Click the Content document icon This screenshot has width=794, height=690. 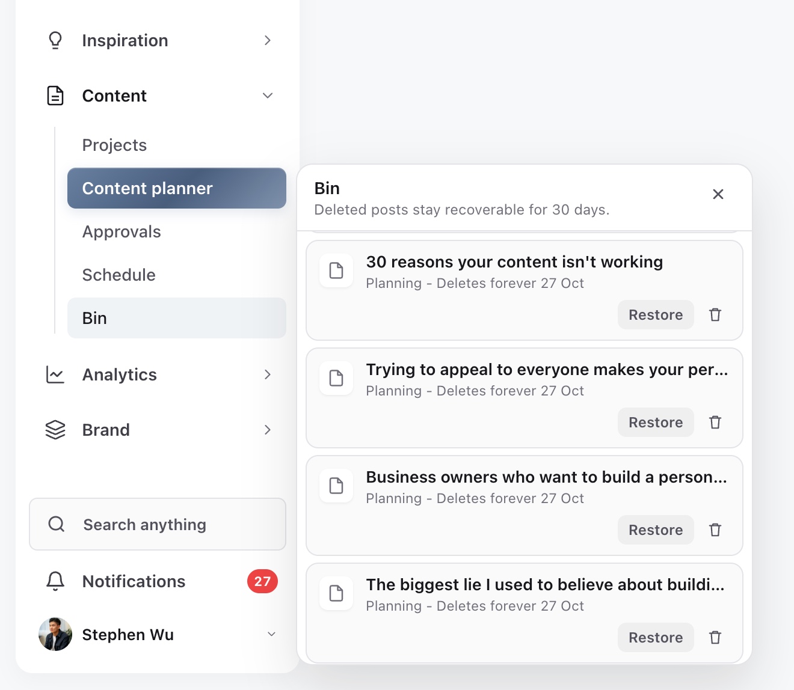[x=55, y=96]
